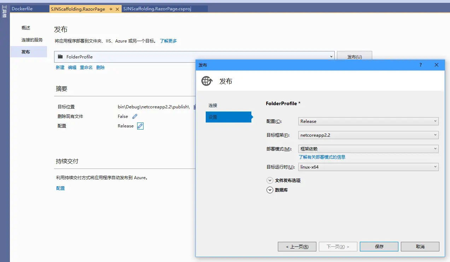
Task: Select 连接的服务 in left navigation
Action: point(32,40)
